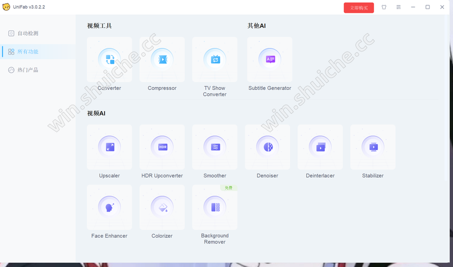Click the Background Remover label
Screen dimensions: 453x267
coord(214,239)
